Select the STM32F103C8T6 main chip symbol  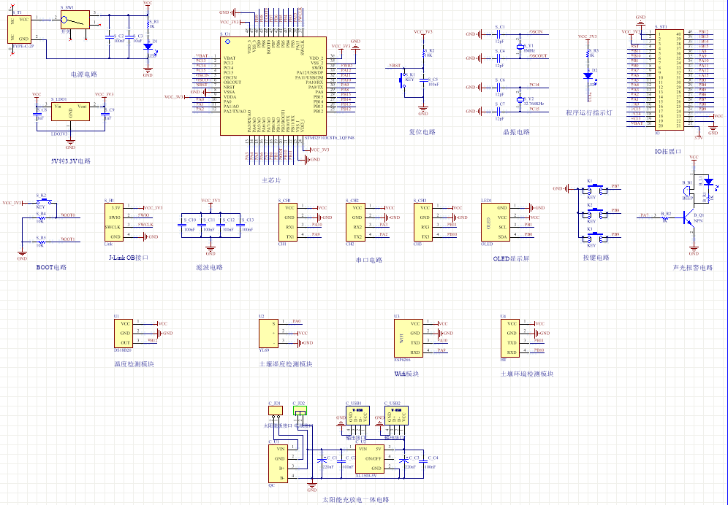point(273,86)
